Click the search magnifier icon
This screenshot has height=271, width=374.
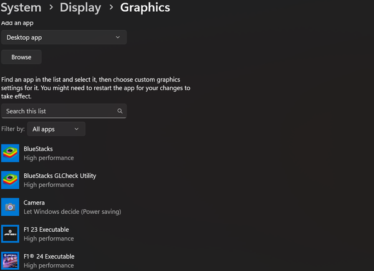point(120,111)
